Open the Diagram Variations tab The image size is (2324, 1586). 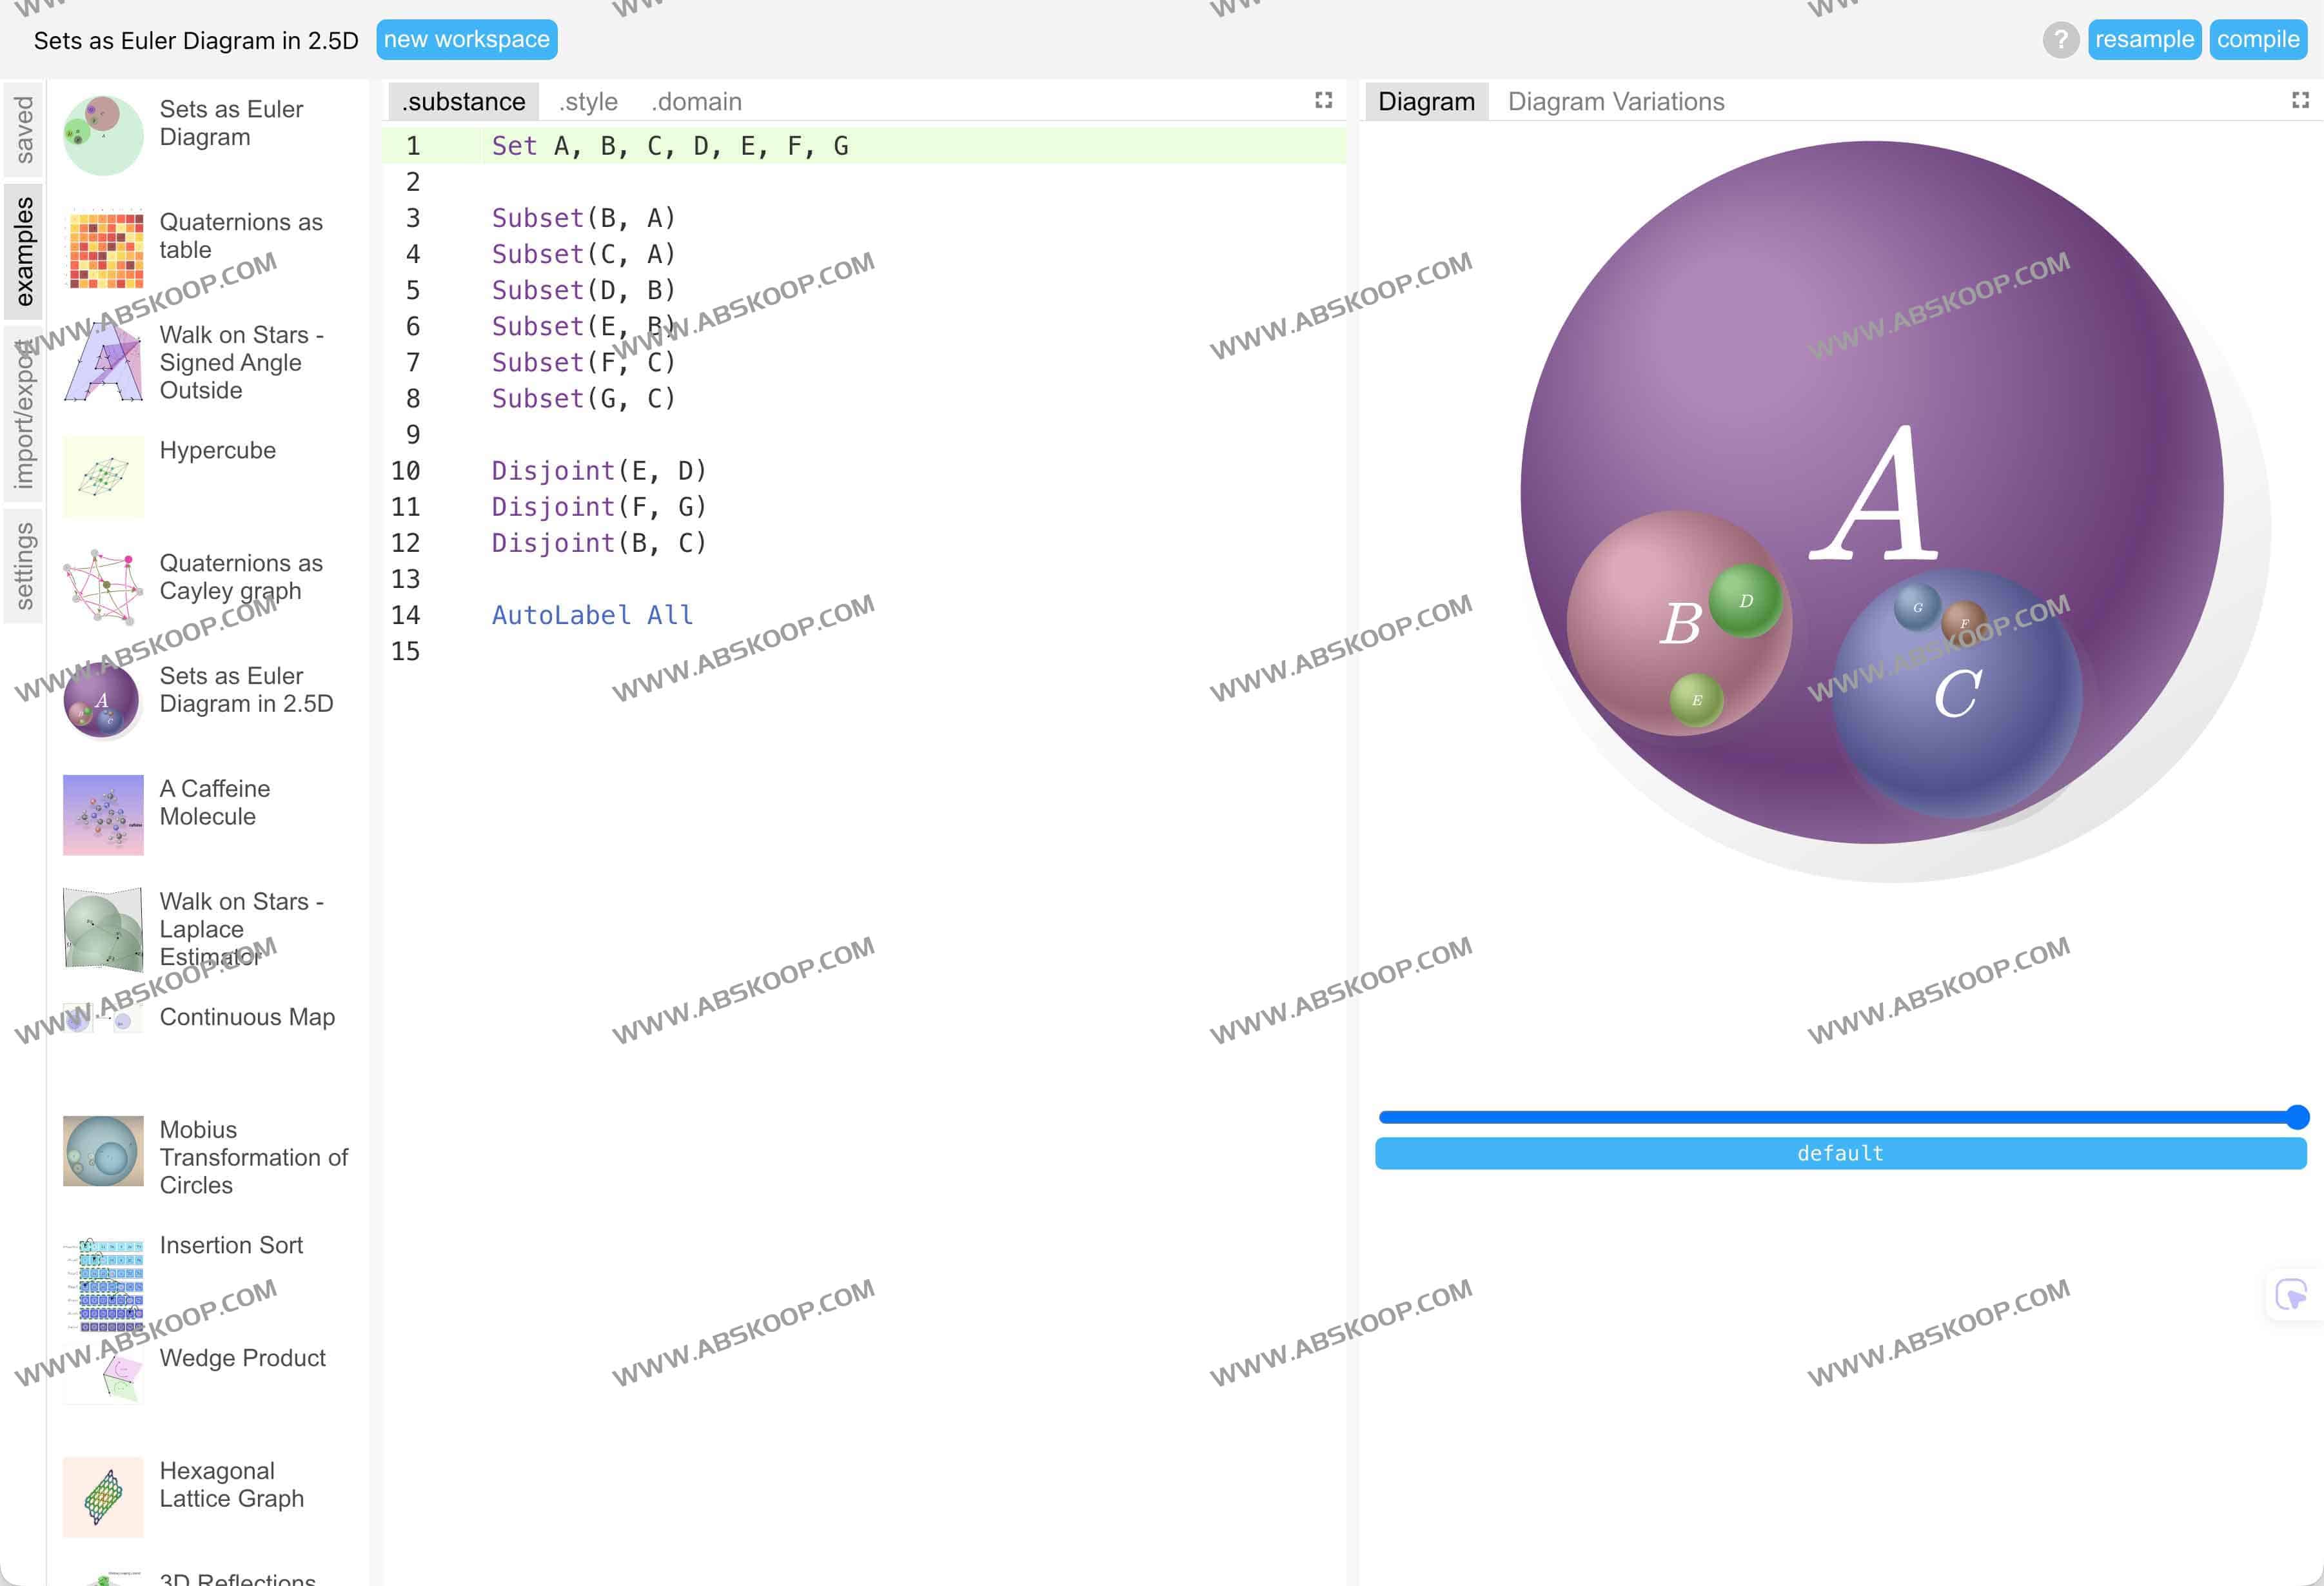click(x=1615, y=102)
